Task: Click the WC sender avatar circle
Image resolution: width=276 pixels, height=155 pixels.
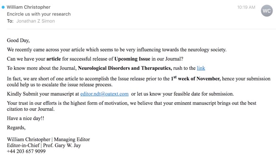Action: tap(267, 11)
